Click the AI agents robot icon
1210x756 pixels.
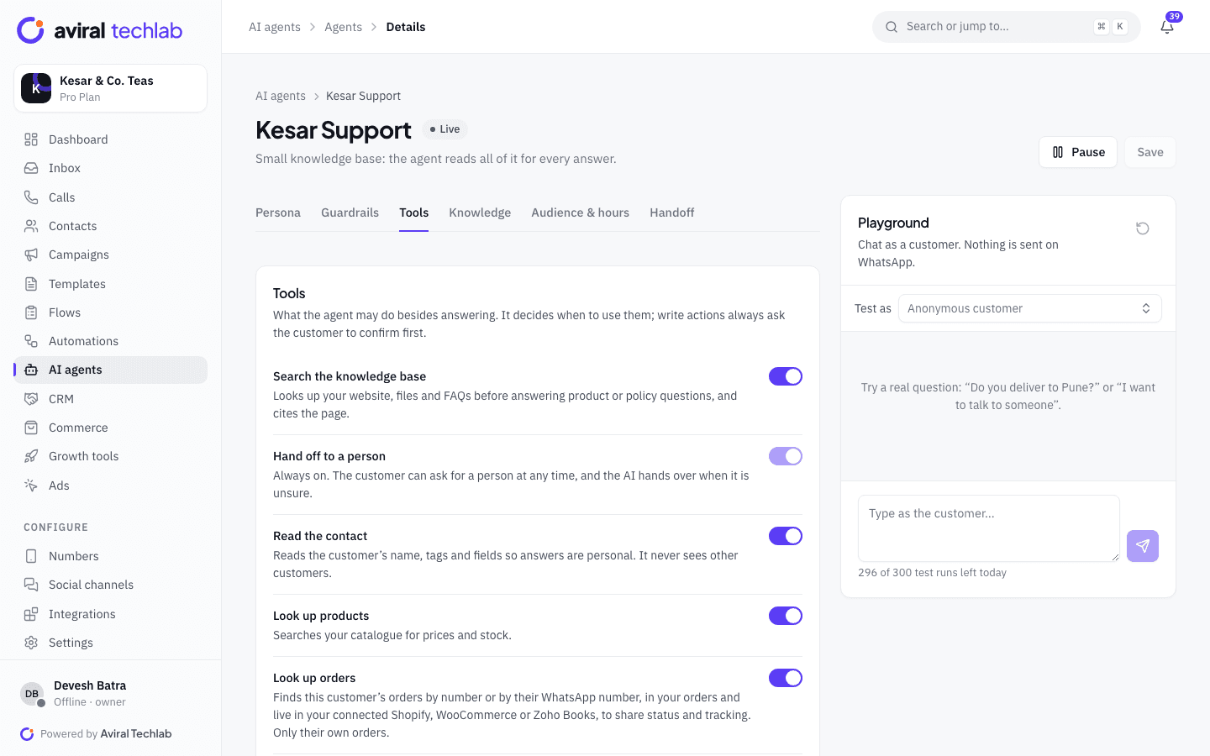tap(31, 370)
